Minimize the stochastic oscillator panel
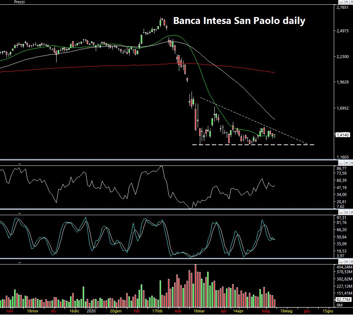Screen dimensions: 353x316 (x=341, y=213)
